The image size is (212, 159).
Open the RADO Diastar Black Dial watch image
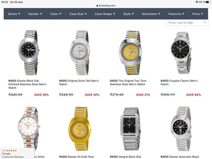(29, 53)
